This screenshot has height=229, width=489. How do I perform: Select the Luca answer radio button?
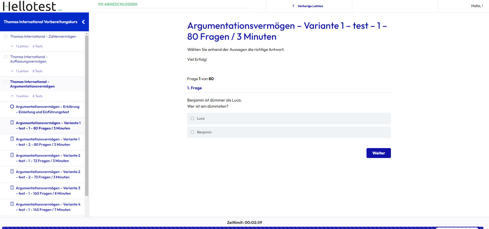tap(192, 119)
